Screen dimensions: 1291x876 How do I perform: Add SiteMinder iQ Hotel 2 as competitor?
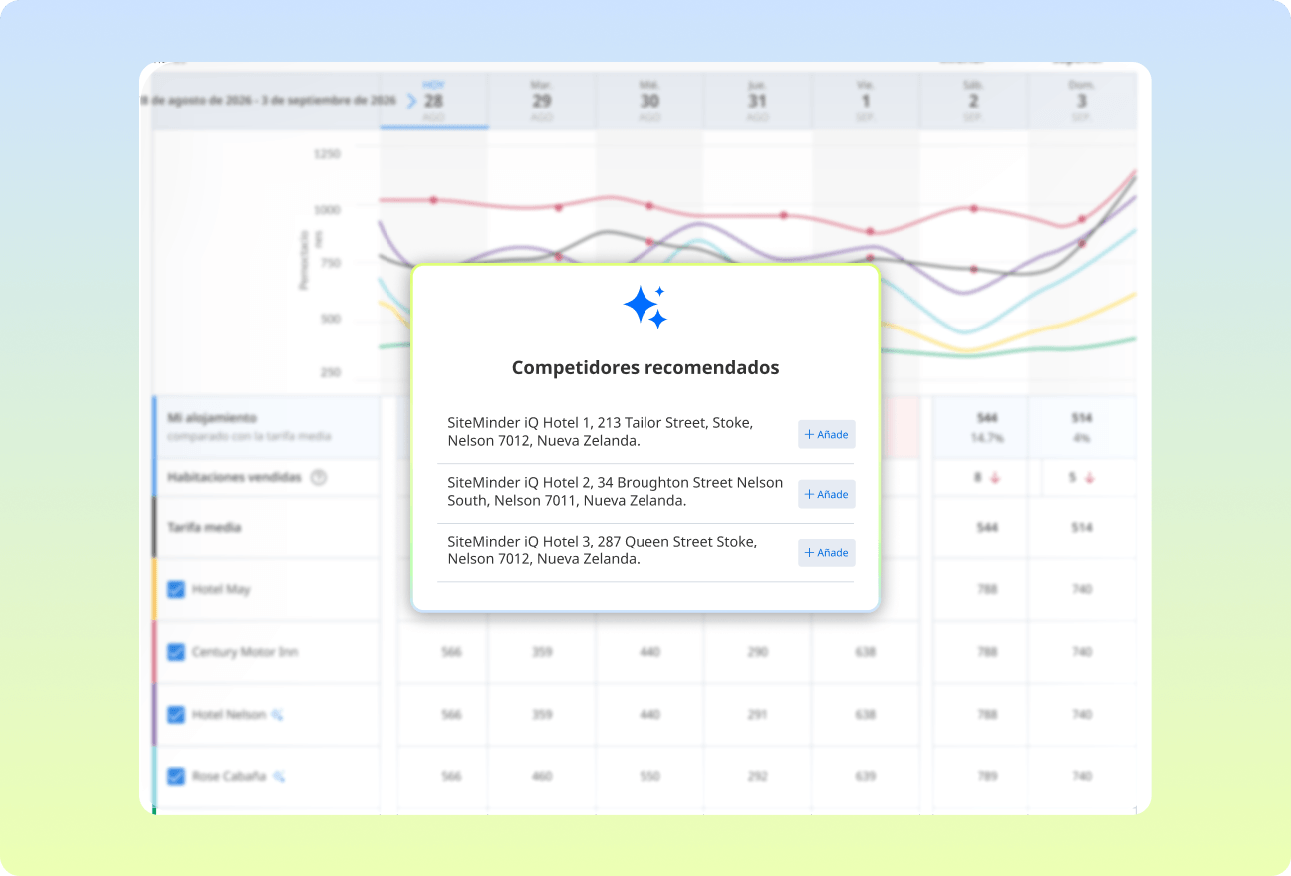(x=826, y=494)
